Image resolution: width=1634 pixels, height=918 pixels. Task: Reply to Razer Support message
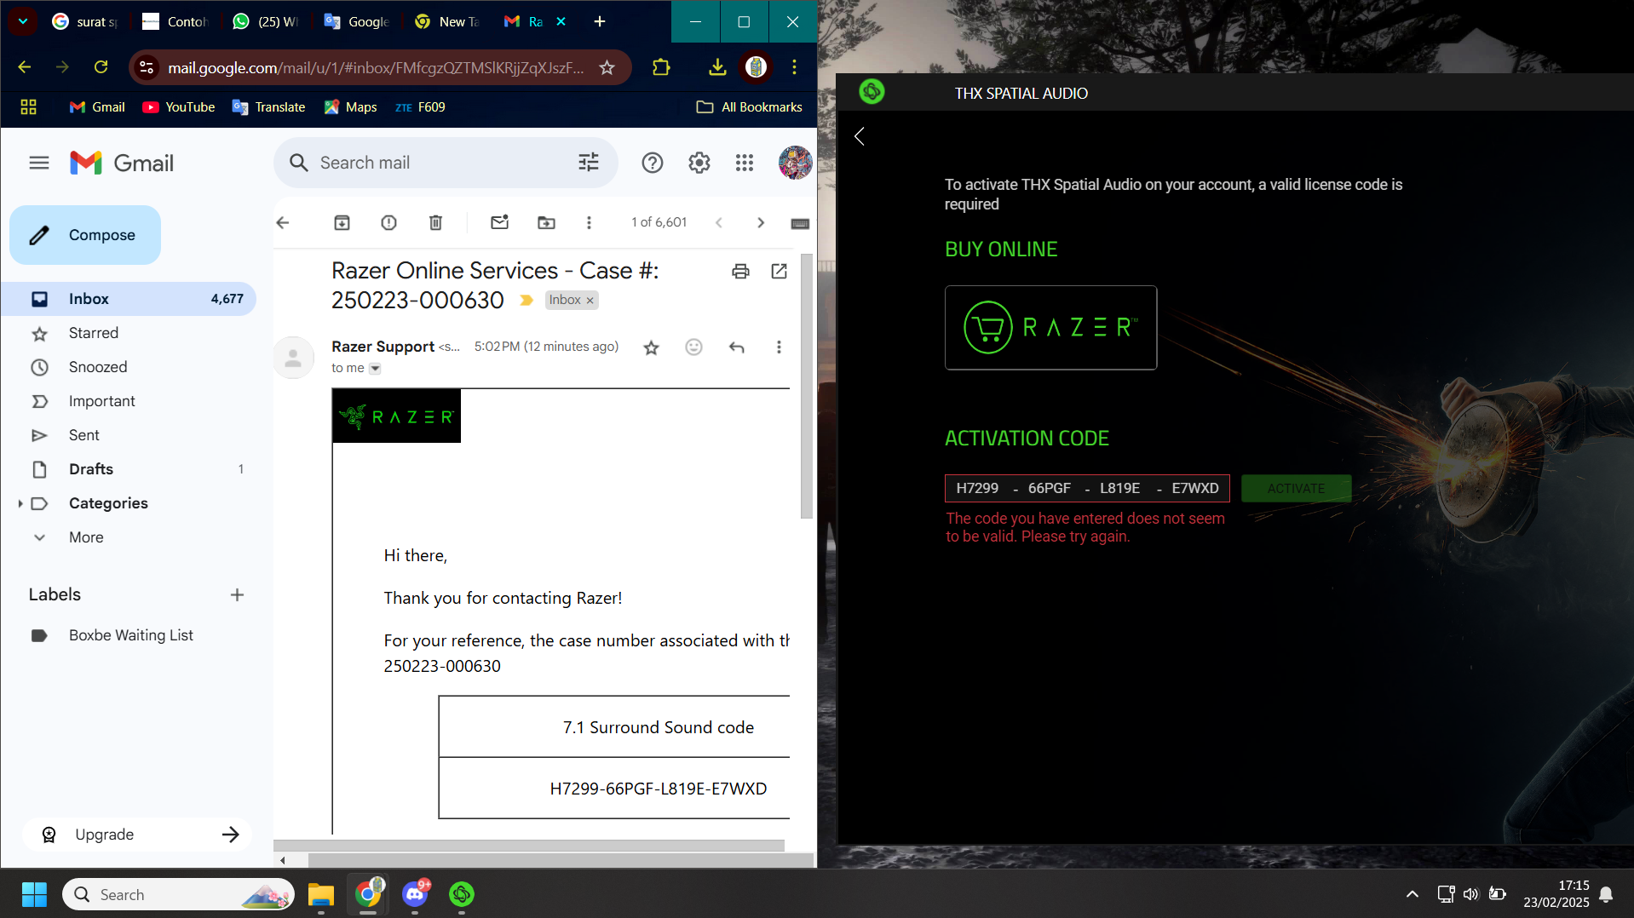tap(737, 347)
